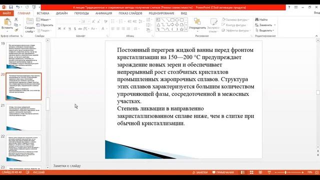Click the Save icon in the quick access toolbar
320x180 pixels.
(11, 7)
